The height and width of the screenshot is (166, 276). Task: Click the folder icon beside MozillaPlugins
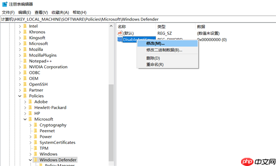25,55
